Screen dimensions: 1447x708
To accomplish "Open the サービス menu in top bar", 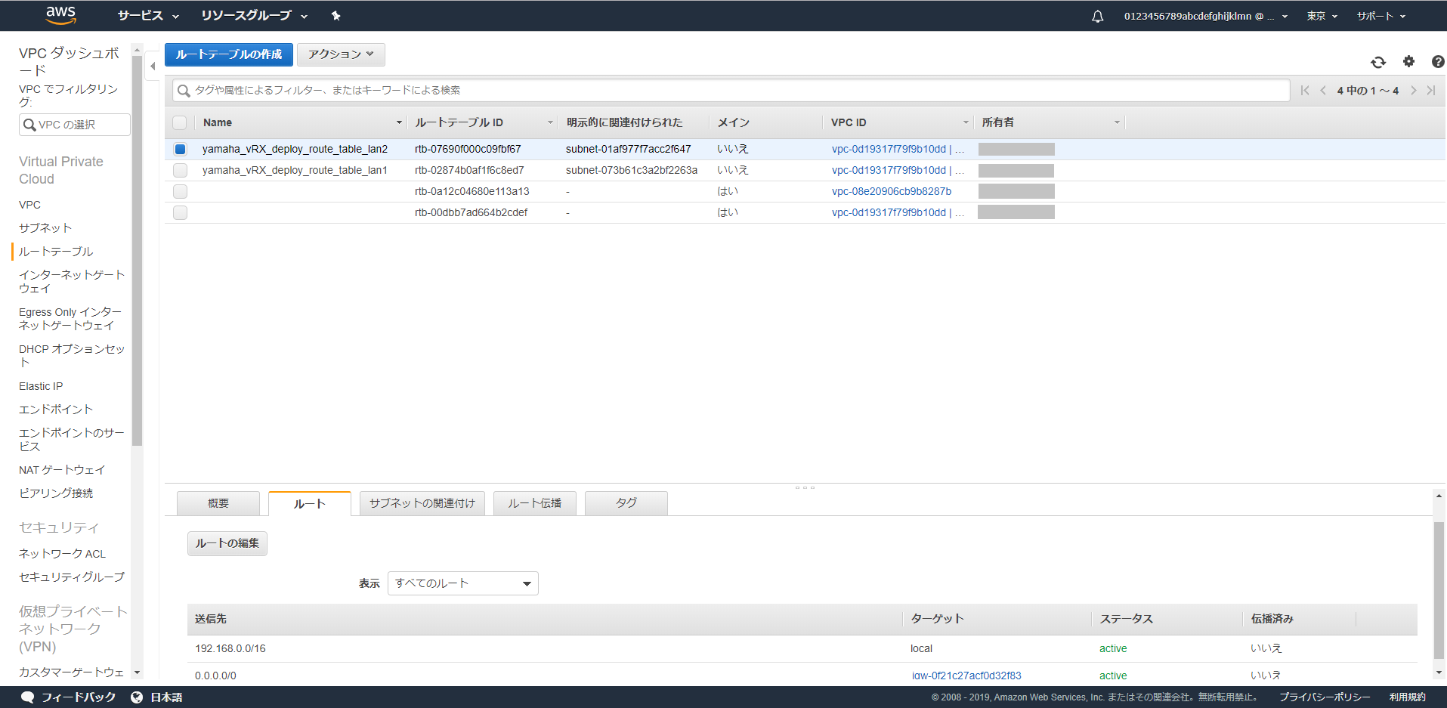I will click(148, 16).
